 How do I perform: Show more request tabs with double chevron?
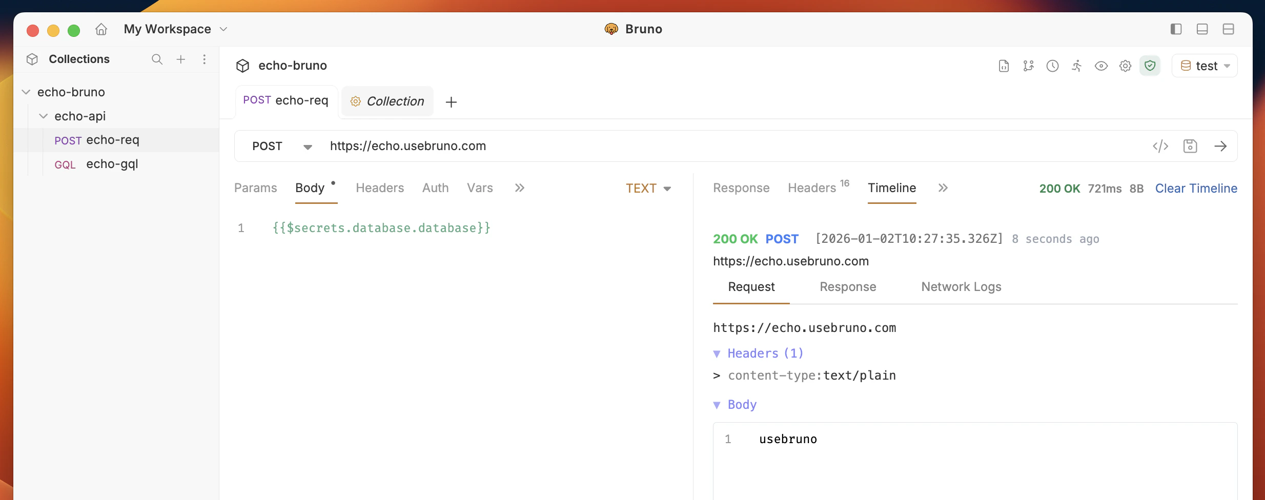tap(520, 188)
